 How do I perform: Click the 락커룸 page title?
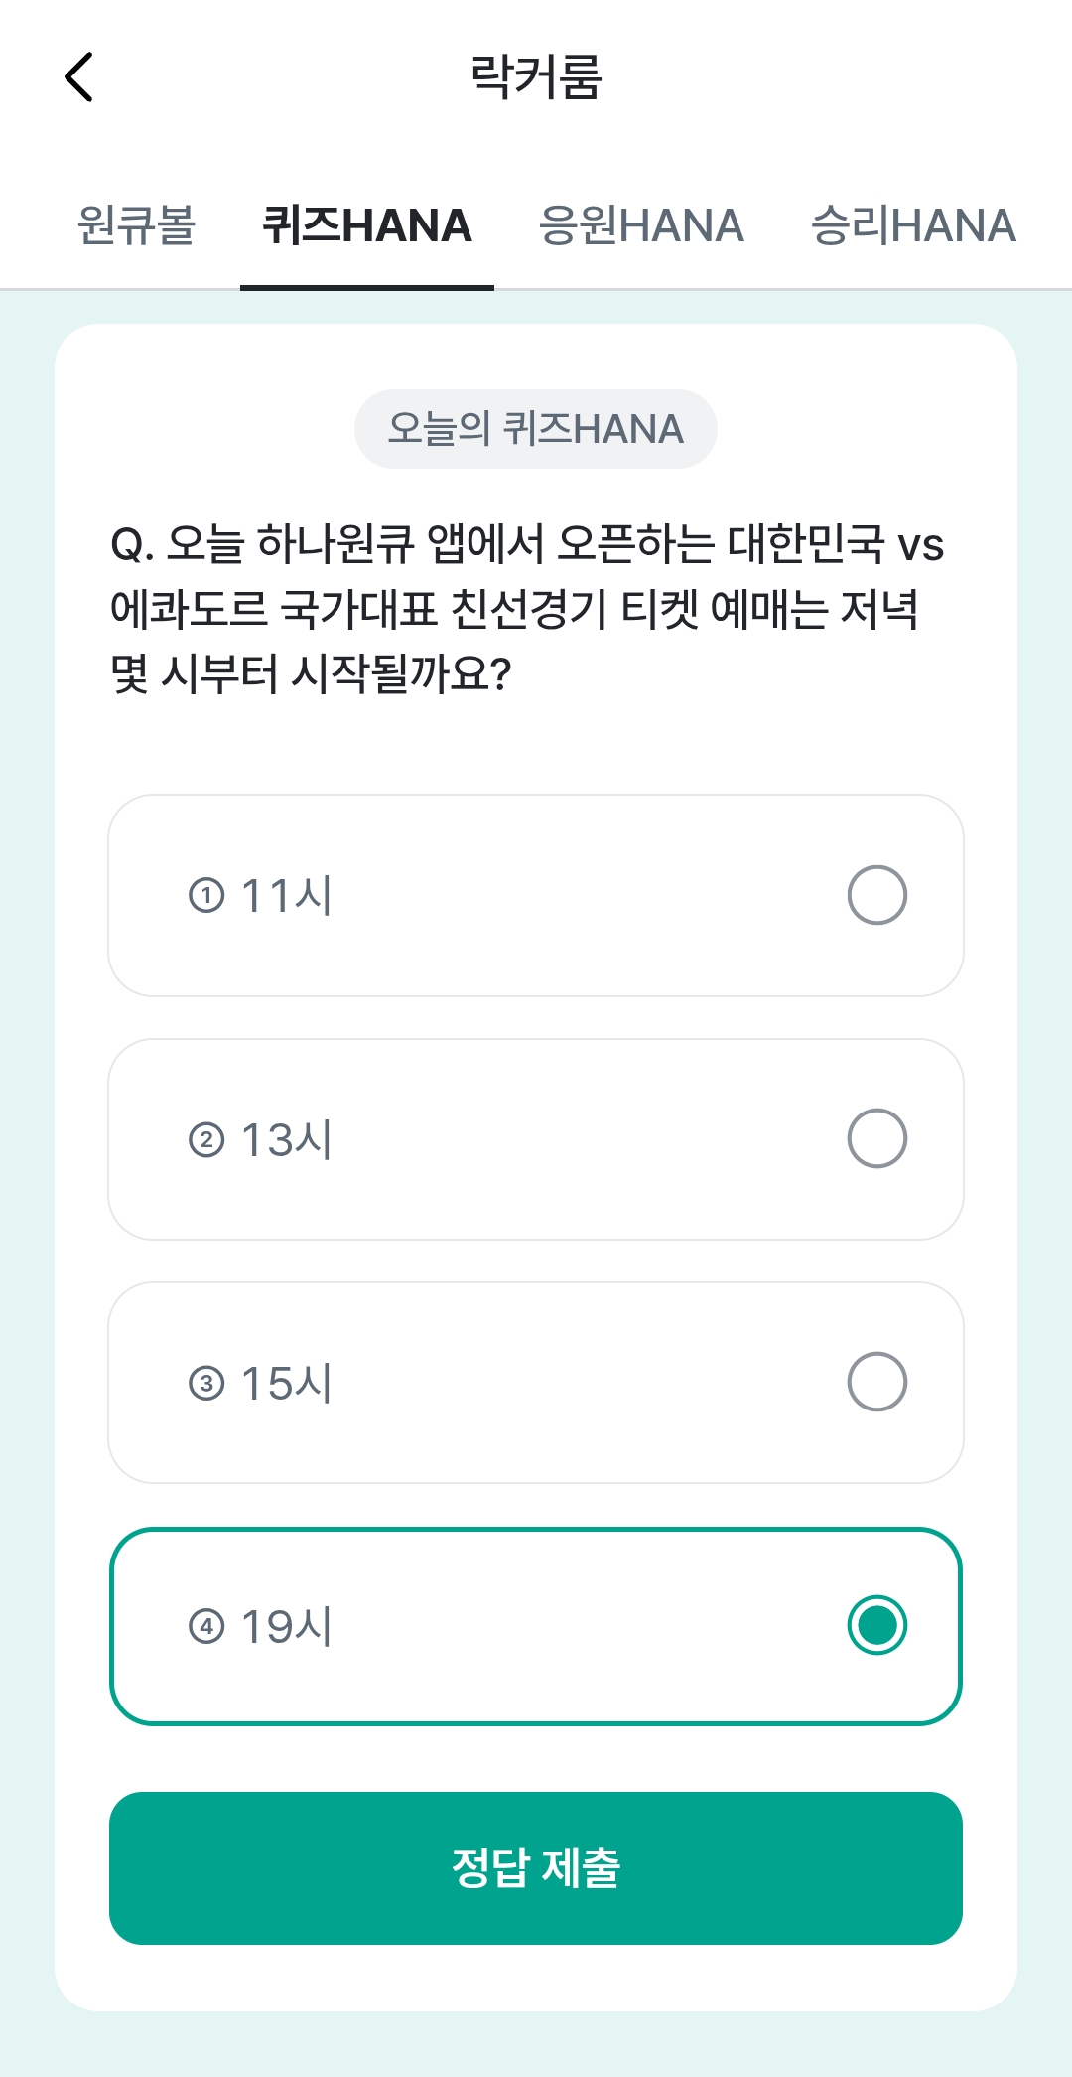click(536, 77)
